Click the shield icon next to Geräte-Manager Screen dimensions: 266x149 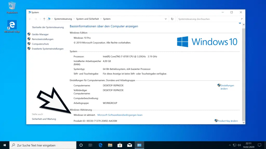point(29,34)
